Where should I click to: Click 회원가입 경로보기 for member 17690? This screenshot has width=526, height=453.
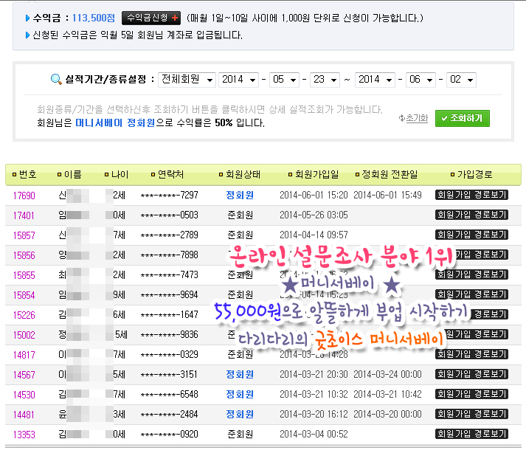tap(471, 195)
